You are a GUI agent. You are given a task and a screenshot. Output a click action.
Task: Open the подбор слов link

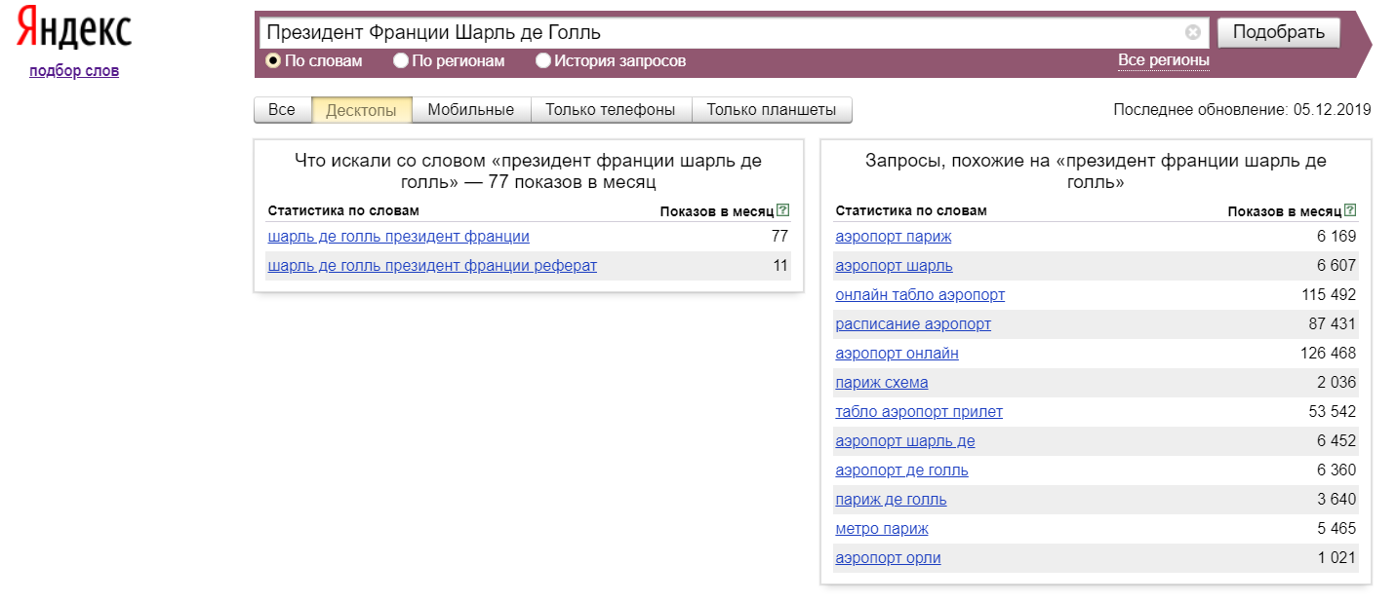pyautogui.click(x=74, y=70)
